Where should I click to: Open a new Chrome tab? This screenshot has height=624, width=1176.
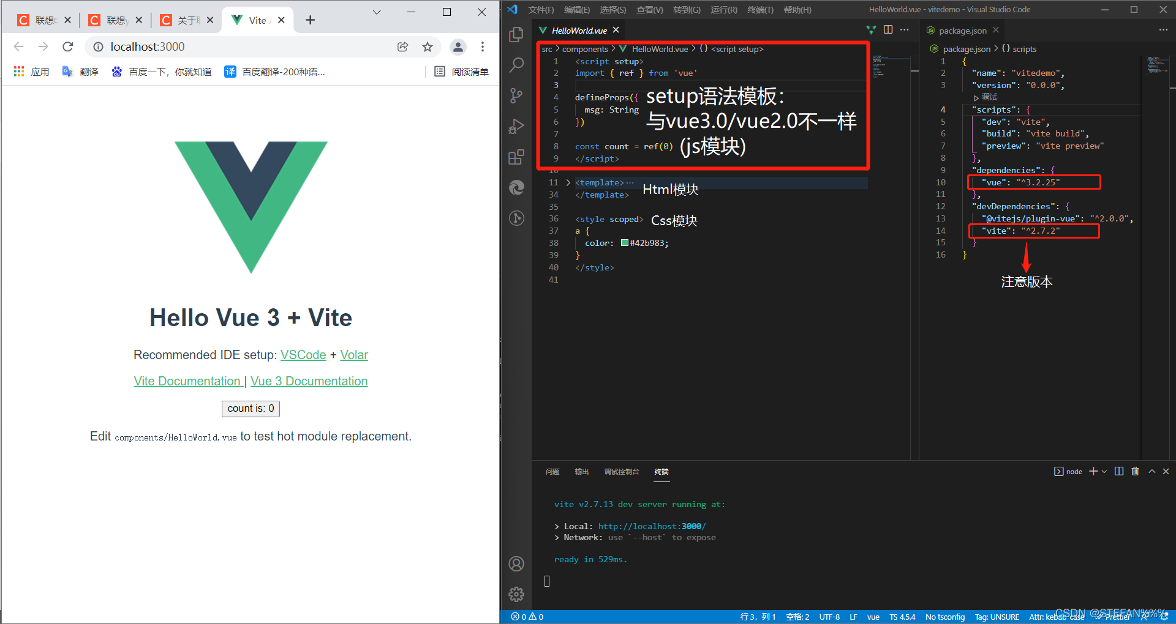[311, 20]
